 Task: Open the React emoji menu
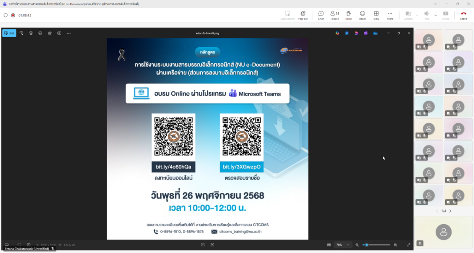[x=362, y=15]
